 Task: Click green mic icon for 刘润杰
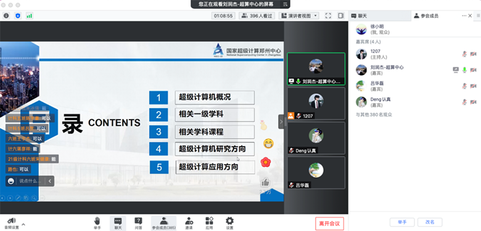(x=464, y=70)
